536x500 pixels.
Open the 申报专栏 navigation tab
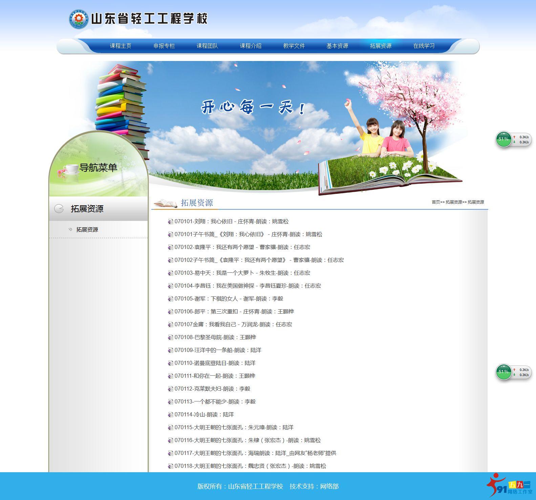coord(164,46)
